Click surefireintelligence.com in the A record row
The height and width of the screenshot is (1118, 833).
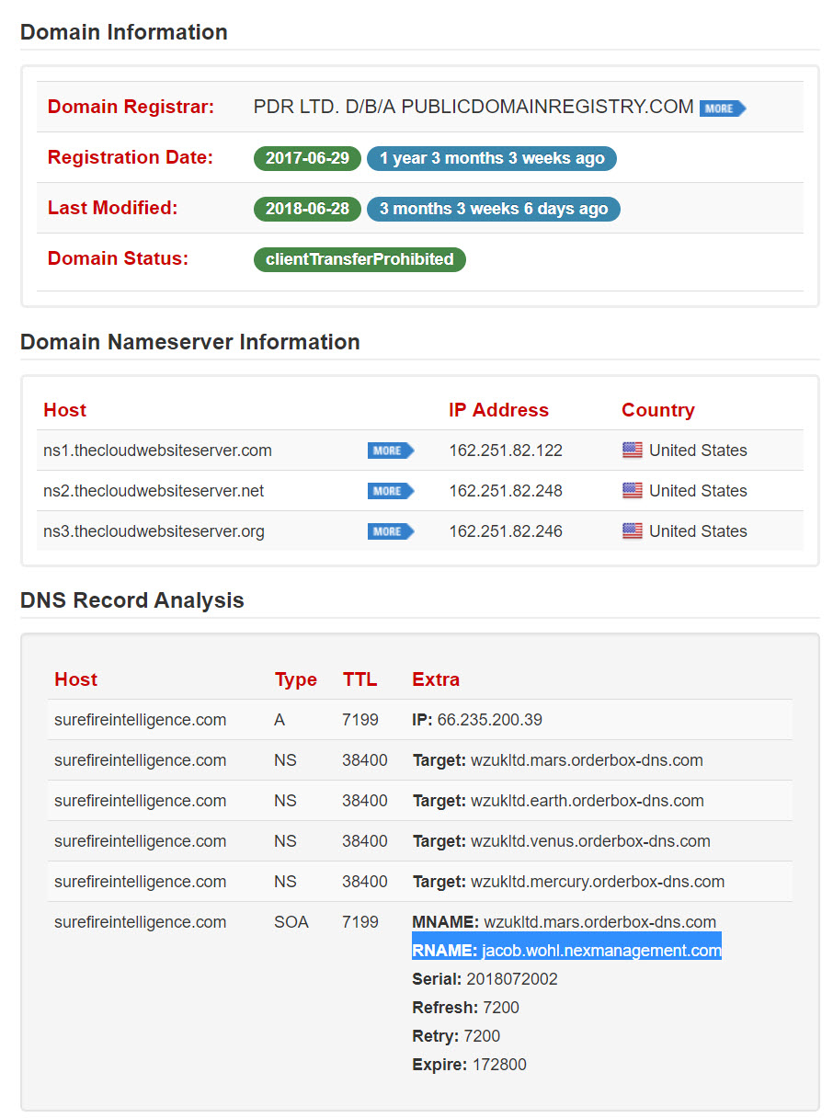pyautogui.click(x=140, y=720)
